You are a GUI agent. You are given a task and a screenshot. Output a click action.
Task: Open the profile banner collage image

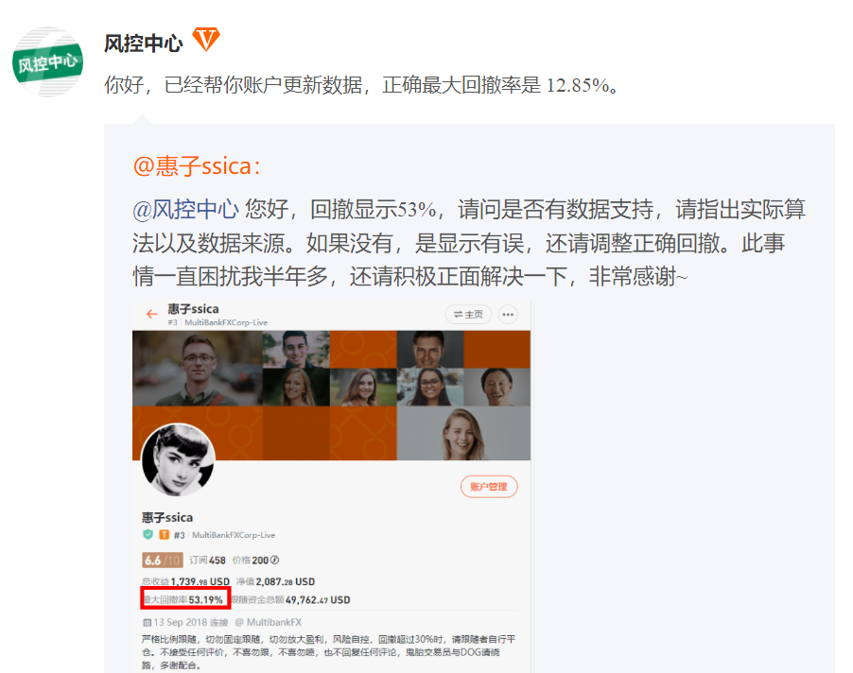point(331,395)
